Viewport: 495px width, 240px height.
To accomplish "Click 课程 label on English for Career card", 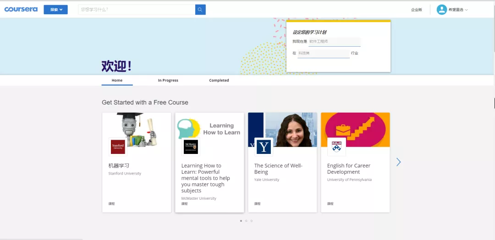I will click(x=330, y=204).
